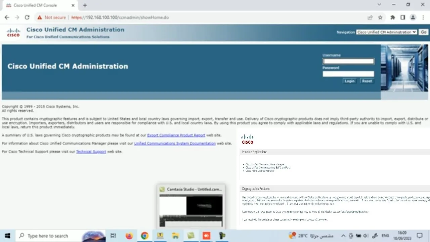Click the Username input field

coord(348,61)
